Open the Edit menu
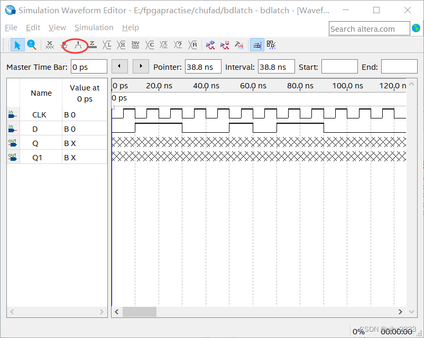The image size is (424, 338). 33,28
